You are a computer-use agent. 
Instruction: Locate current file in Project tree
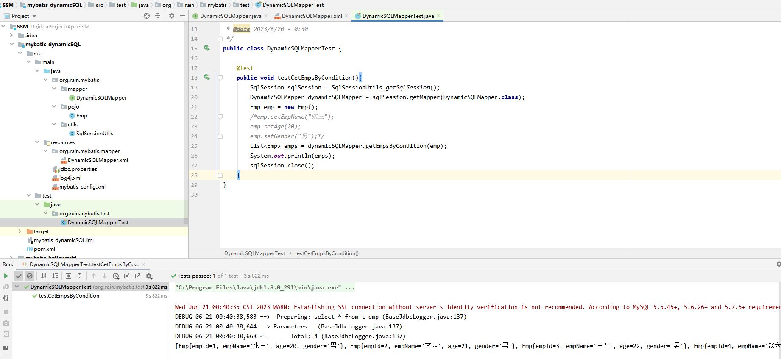pos(147,16)
